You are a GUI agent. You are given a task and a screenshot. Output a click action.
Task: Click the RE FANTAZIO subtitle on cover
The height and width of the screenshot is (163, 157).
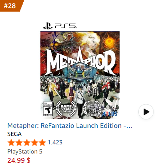[x=80, y=68]
